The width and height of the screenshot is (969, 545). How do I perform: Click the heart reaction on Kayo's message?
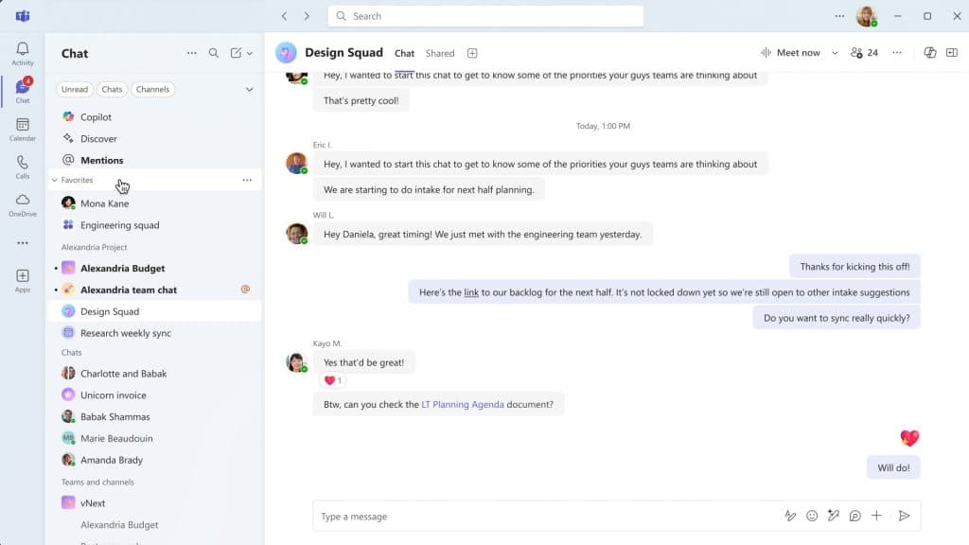333,380
